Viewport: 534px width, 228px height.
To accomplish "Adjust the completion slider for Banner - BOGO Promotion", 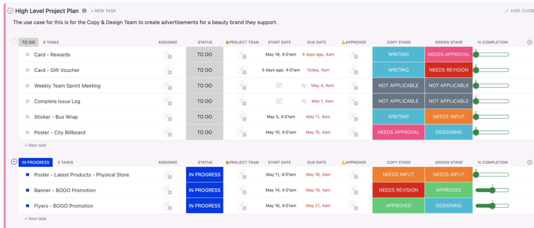I will point(492,190).
